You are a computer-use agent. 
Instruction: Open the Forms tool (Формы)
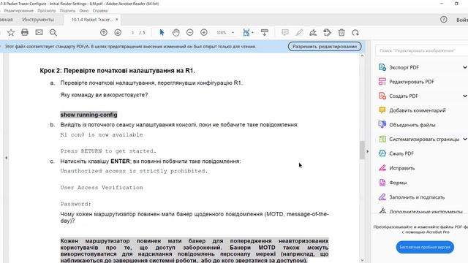pos(398,183)
